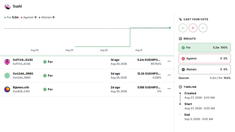Image resolution: width=235 pixels, height=132 pixels.
Task: Click red X icon in Against result
Action: click(183, 59)
